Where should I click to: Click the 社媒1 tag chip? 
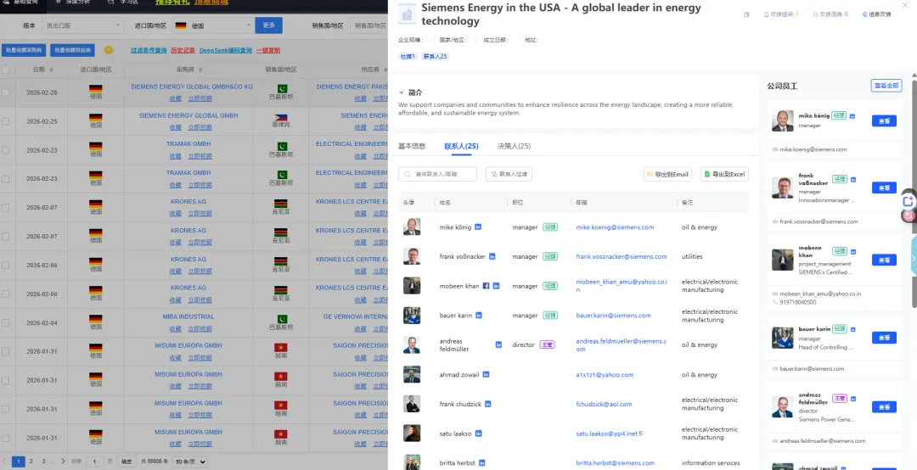[408, 56]
